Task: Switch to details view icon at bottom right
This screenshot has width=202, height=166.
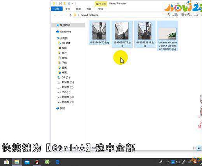Action: 195,148
